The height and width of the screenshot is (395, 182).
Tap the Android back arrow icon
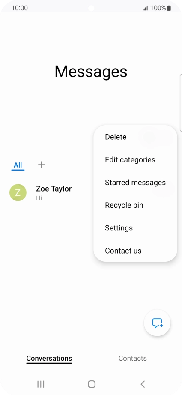pos(143,384)
